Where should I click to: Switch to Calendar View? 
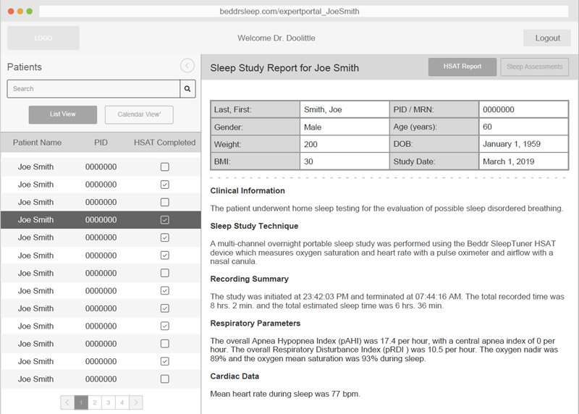[139, 114]
